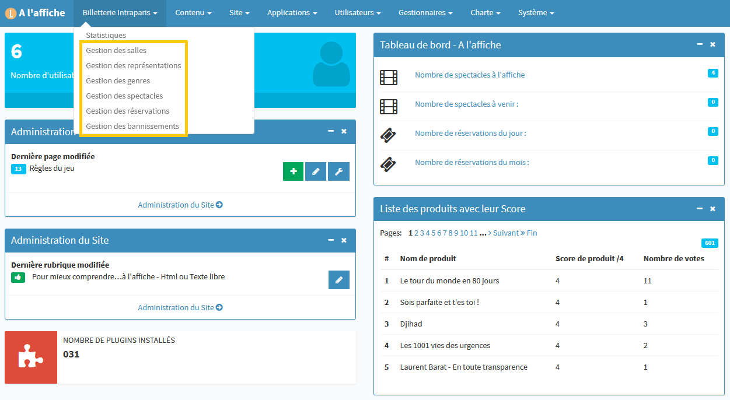Open the Système dropdown menu
The height and width of the screenshot is (400, 730).
point(536,13)
